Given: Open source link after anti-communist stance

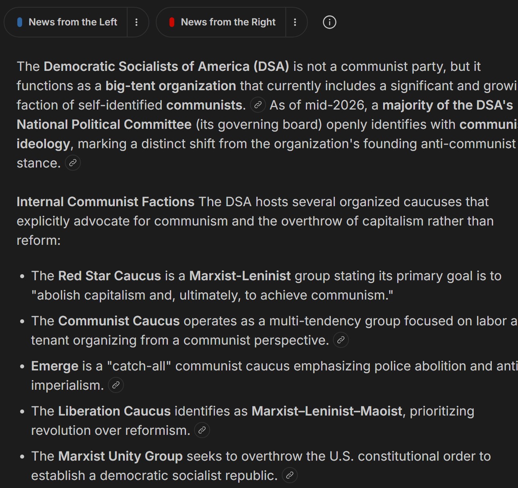Looking at the screenshot, I should coord(73,163).
